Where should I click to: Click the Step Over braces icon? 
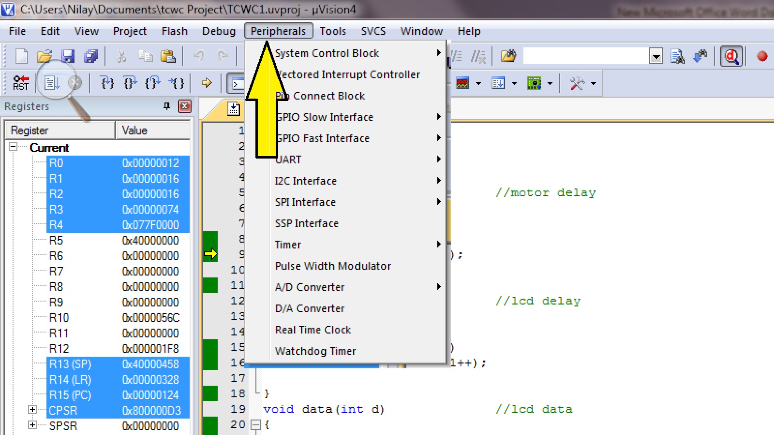pos(130,83)
